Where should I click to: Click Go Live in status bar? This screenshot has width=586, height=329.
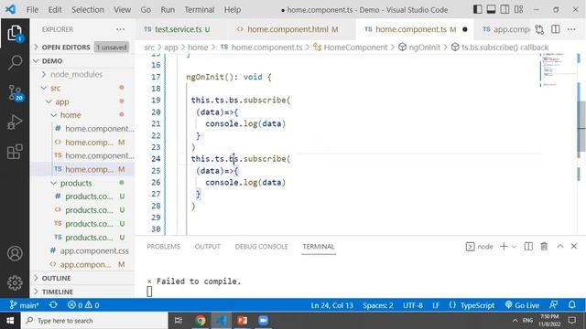pyautogui.click(x=522, y=305)
